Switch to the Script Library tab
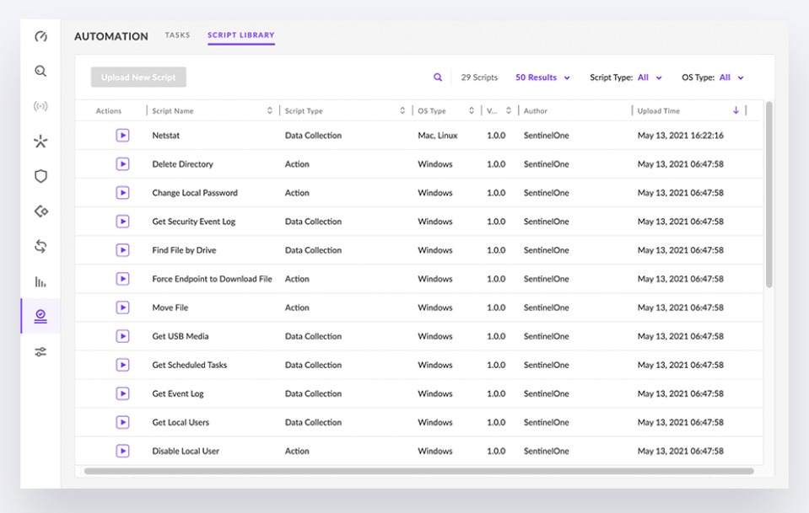 point(241,35)
